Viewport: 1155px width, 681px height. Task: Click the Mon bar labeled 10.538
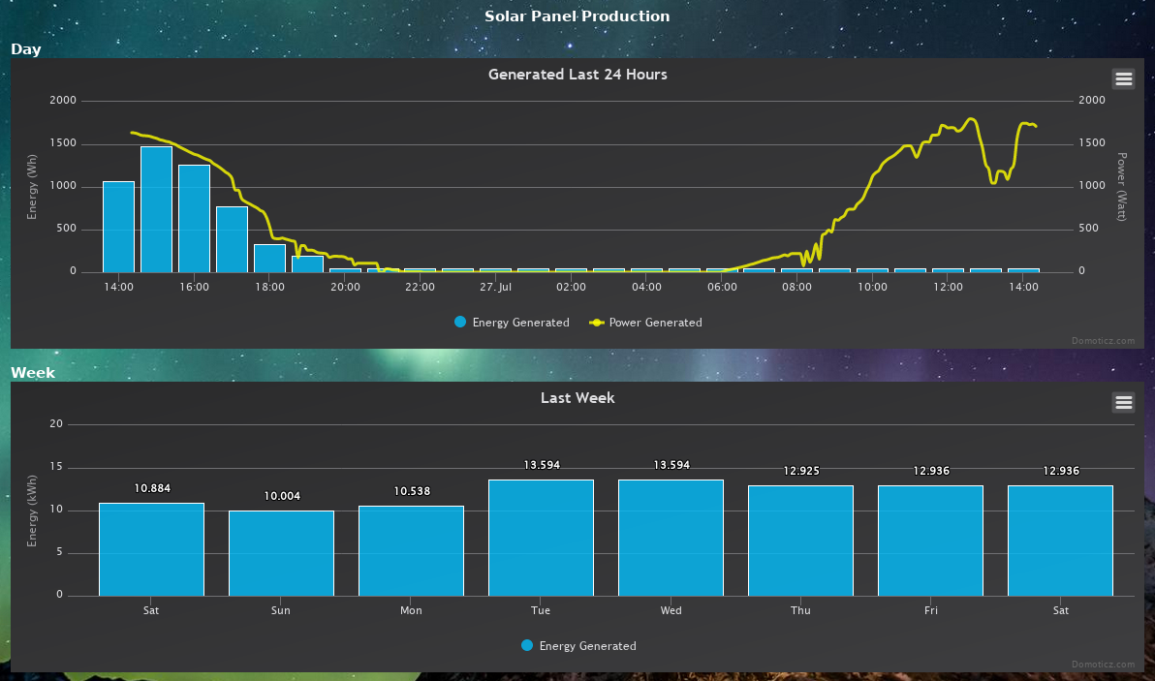(x=411, y=550)
